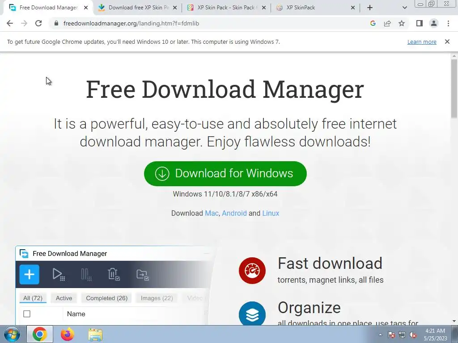Close the XP SkinPack tab
458x343 pixels.
point(353,8)
